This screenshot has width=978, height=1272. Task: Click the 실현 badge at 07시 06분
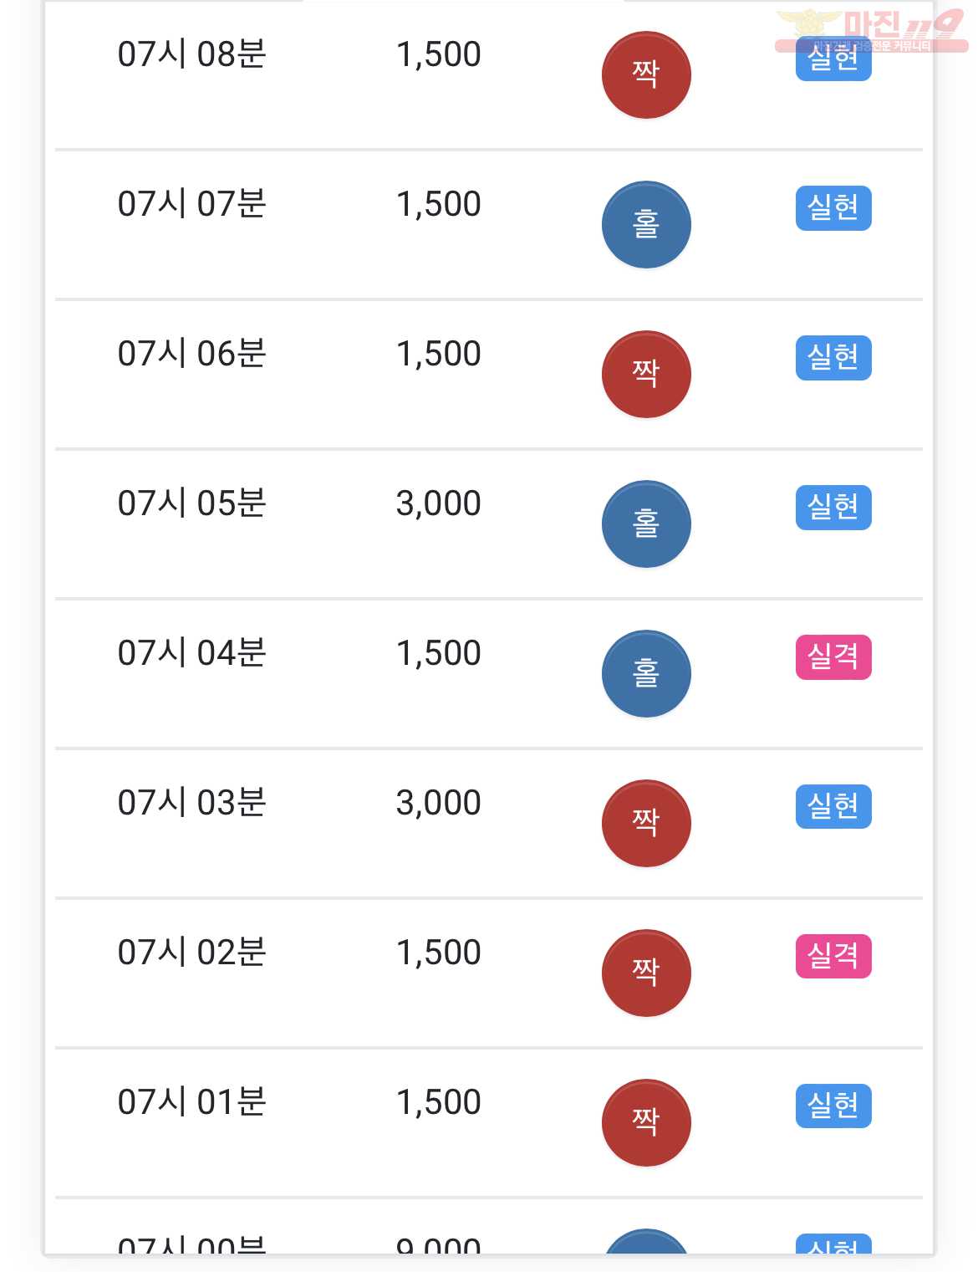(833, 358)
